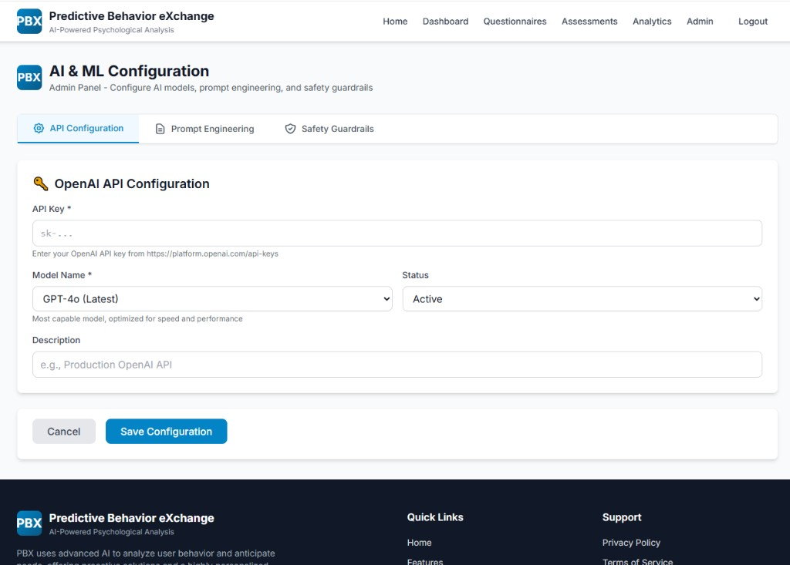The image size is (790, 565).
Task: Click the Predictive Behavior eXchange header title
Action: 131,16
